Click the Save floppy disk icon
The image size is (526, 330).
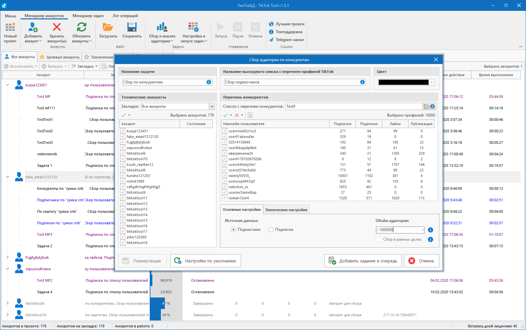coord(132,28)
